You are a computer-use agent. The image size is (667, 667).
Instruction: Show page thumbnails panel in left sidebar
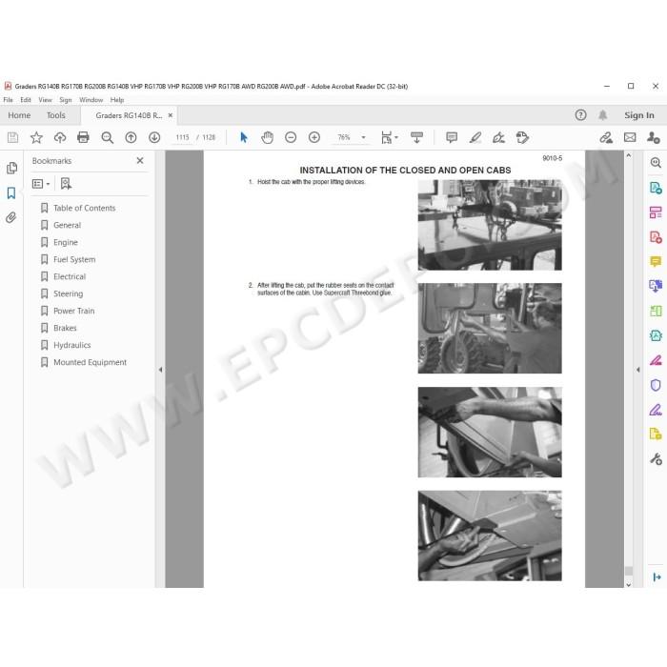(11, 168)
